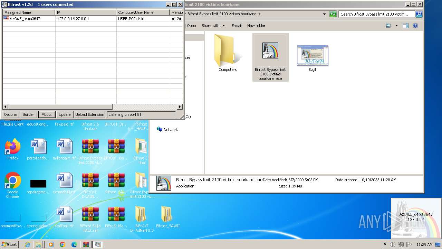
Task: Switch to Bifrost taskbar button
Action: (x=98, y=245)
